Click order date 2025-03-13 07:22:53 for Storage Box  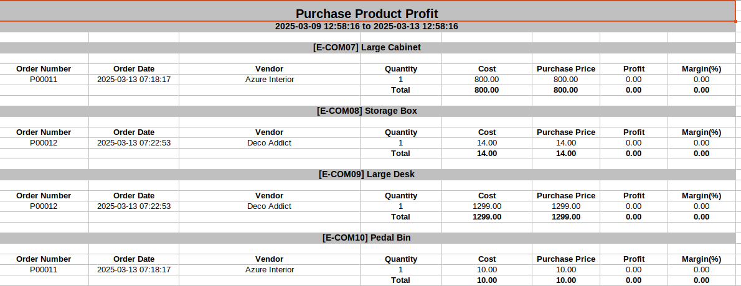click(x=134, y=143)
